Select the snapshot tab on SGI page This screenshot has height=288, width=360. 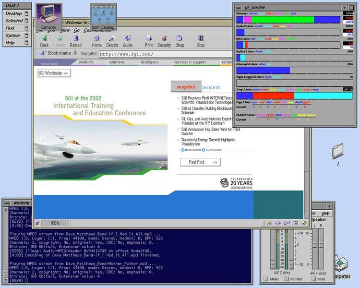coord(186,86)
